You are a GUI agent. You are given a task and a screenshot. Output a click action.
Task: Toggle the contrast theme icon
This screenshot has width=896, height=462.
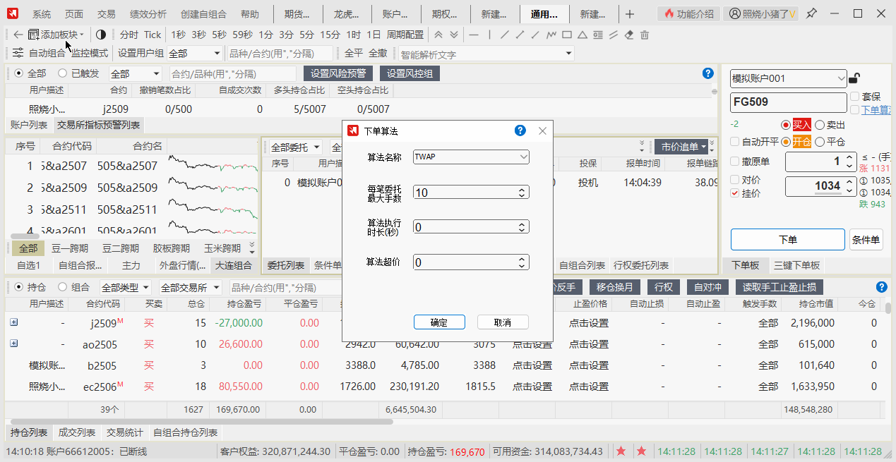click(101, 35)
